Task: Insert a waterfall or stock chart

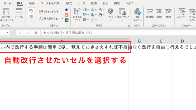Action: 100,9
